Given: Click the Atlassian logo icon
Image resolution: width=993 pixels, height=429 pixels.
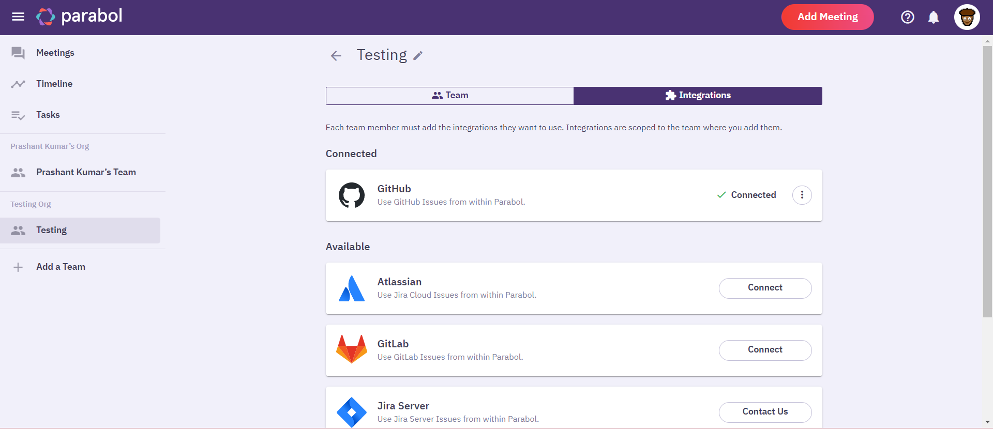Looking at the screenshot, I should 352,288.
